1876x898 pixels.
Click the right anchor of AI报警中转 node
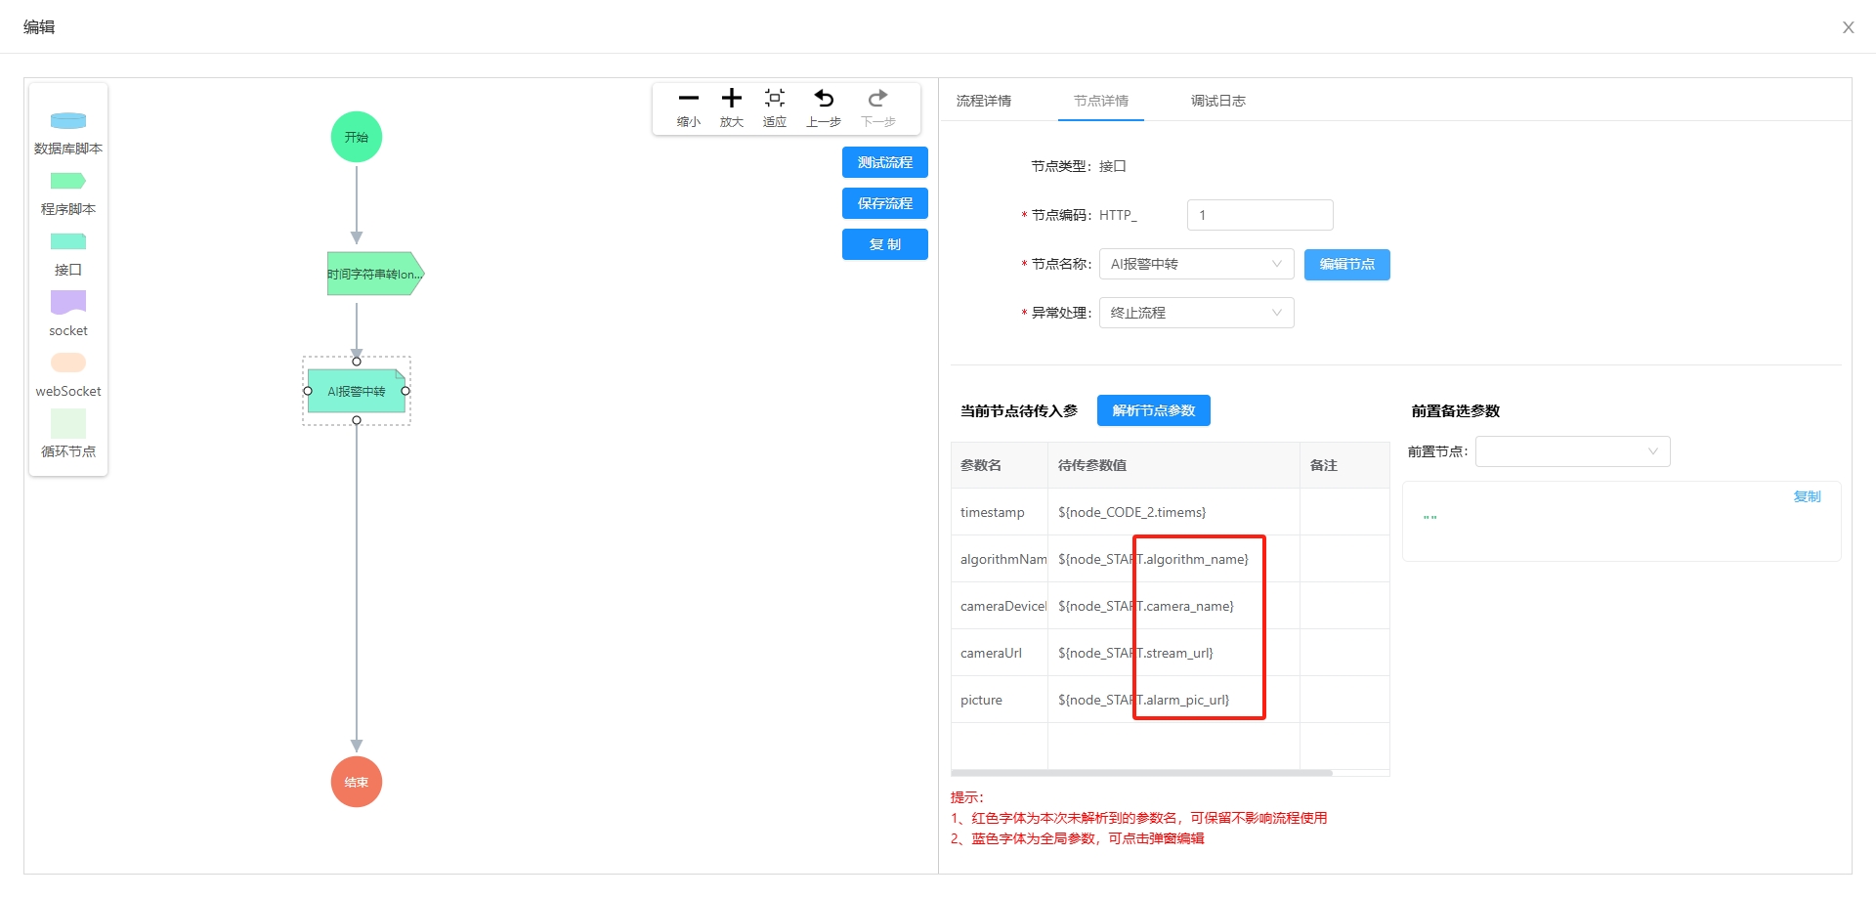tap(405, 391)
